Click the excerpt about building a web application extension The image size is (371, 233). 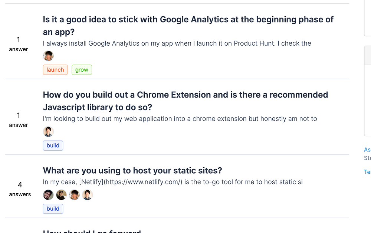pyautogui.click(x=180, y=119)
